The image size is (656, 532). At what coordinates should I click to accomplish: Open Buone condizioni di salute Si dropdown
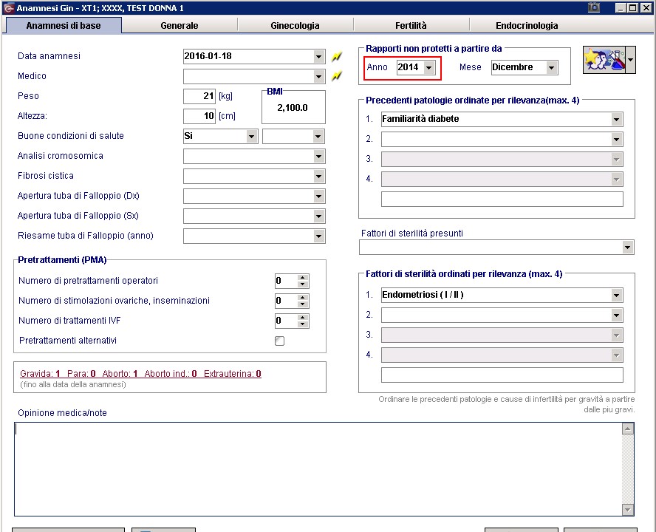click(251, 137)
